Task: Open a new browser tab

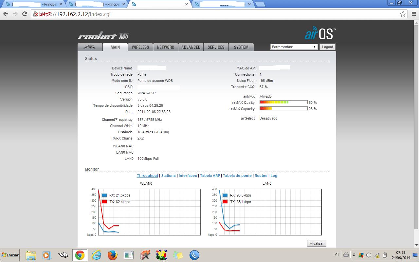Action: point(260,4)
